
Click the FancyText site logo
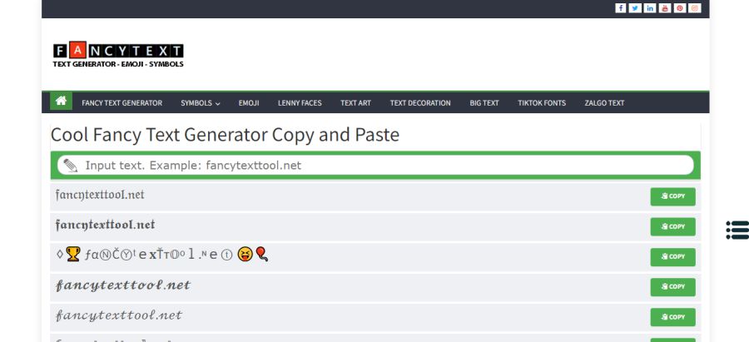118,54
